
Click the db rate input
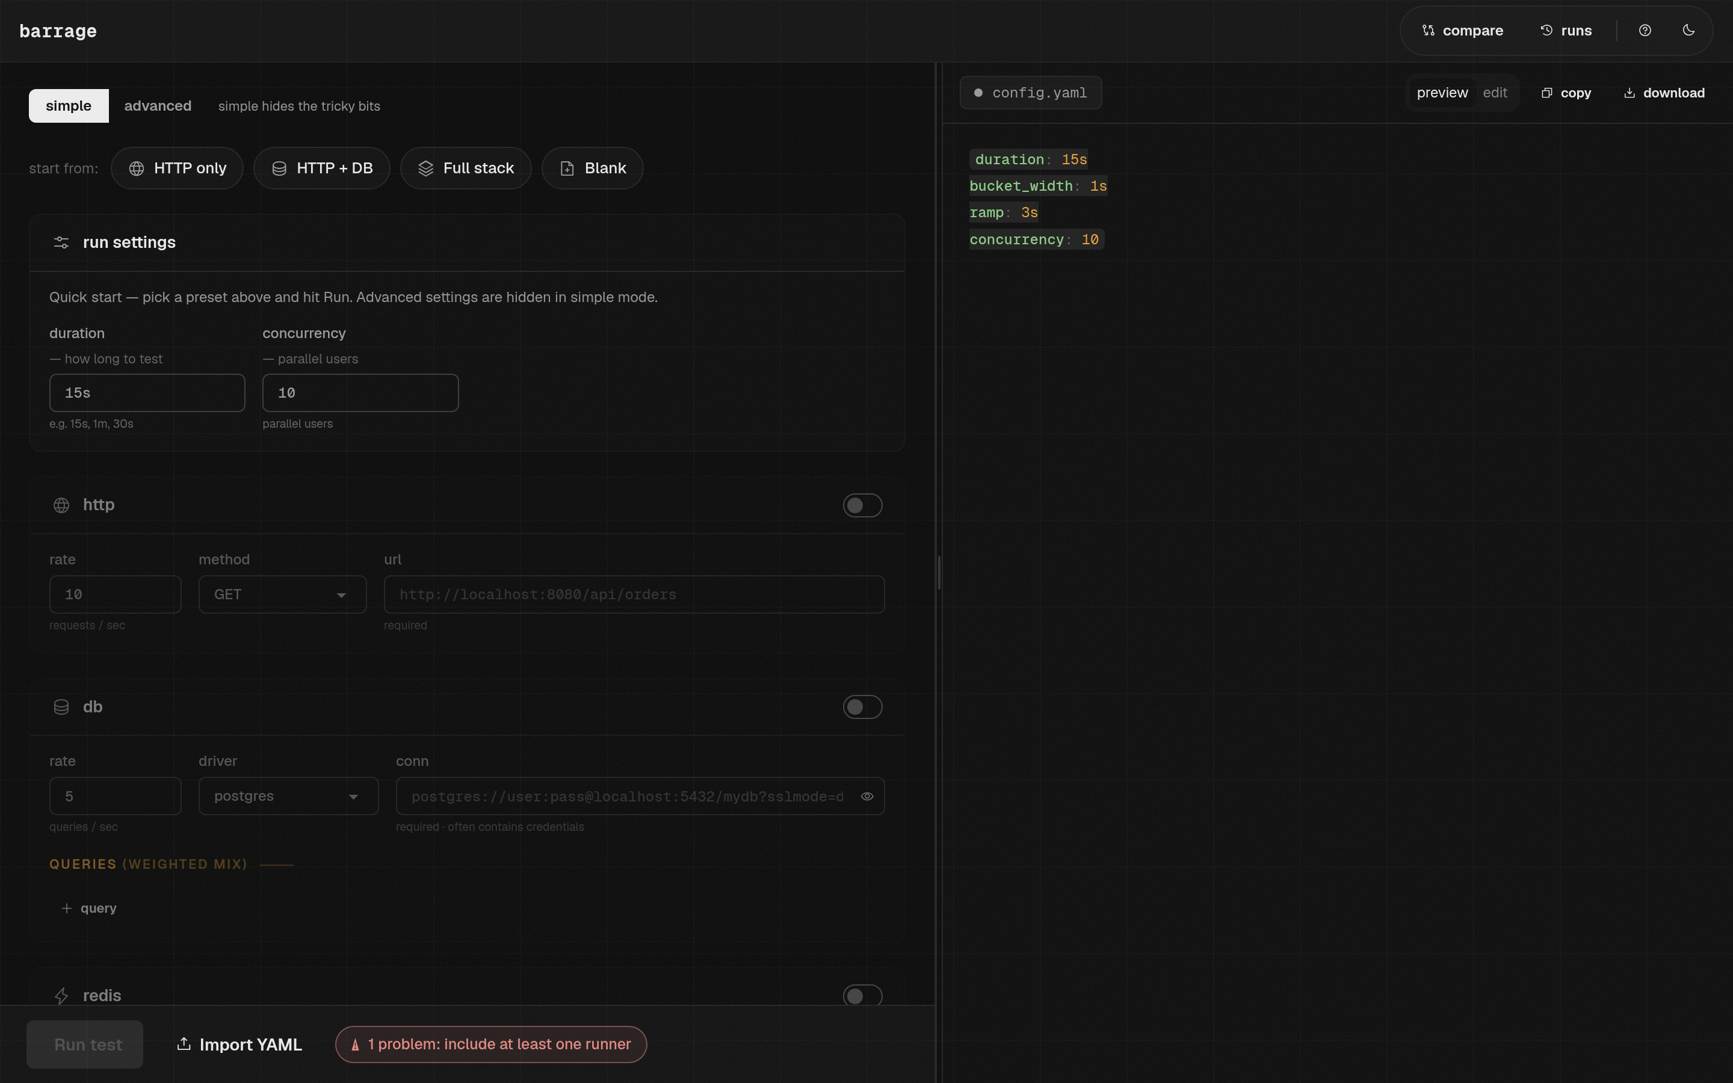click(x=116, y=797)
